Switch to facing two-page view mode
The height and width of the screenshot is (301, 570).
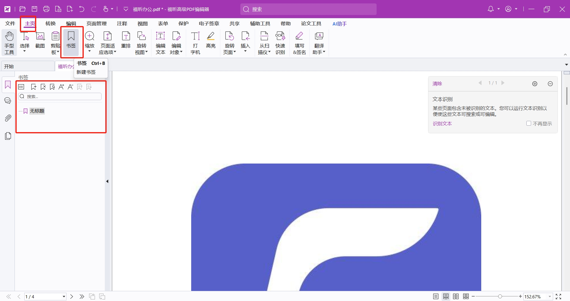[x=456, y=297]
